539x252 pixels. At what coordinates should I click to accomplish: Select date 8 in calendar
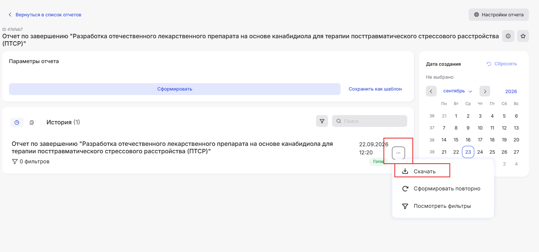[x=456, y=128]
